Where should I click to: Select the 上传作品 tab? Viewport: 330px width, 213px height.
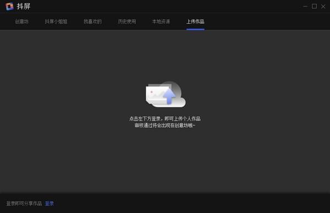pyautogui.click(x=195, y=21)
